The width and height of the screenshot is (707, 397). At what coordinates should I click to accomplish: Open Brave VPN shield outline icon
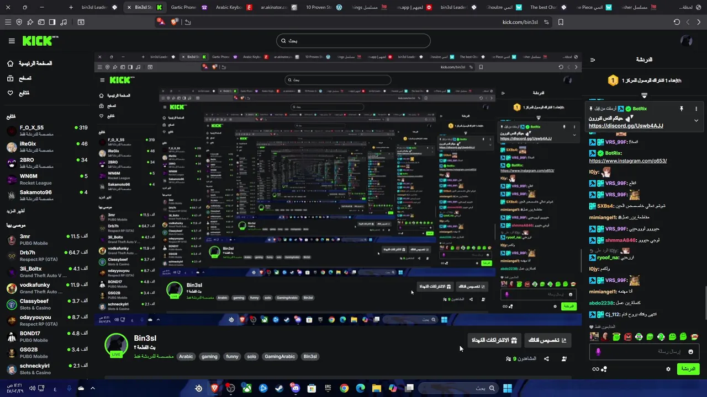pos(19,22)
